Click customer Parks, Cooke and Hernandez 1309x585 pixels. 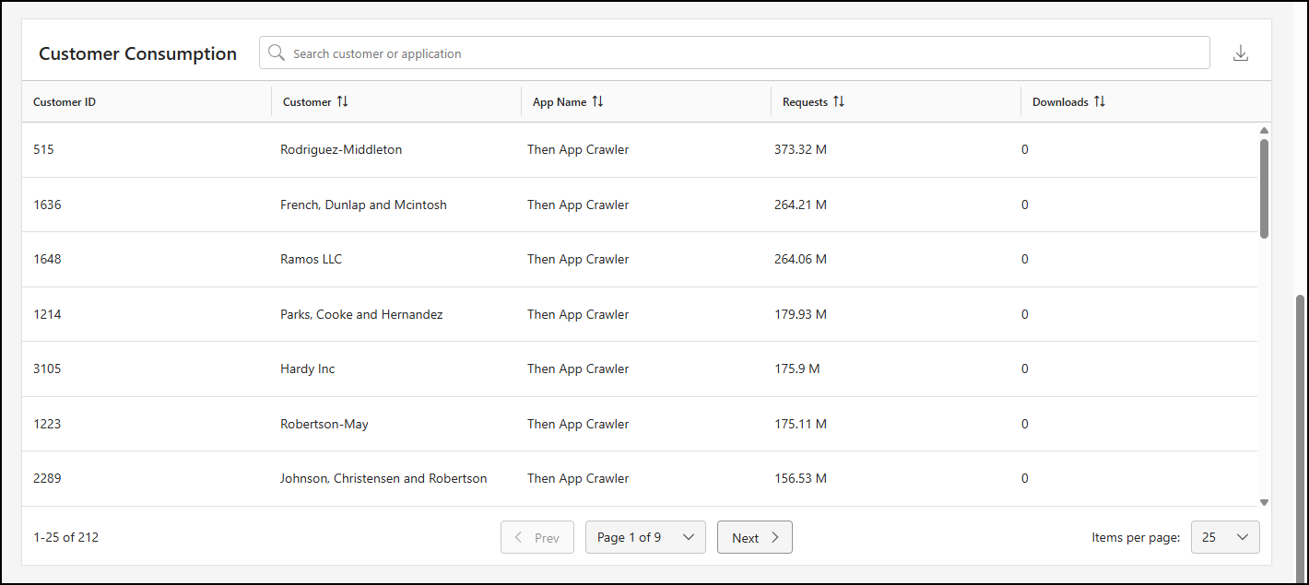tap(361, 314)
